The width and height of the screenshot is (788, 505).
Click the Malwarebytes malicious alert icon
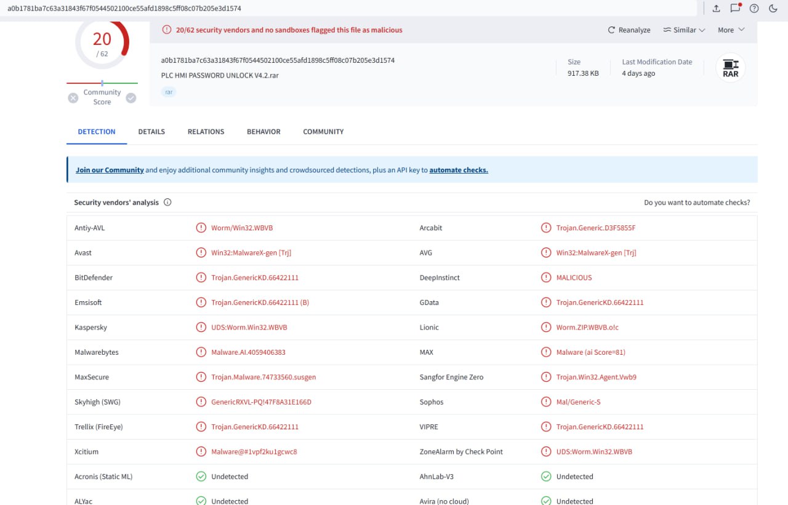pos(201,352)
